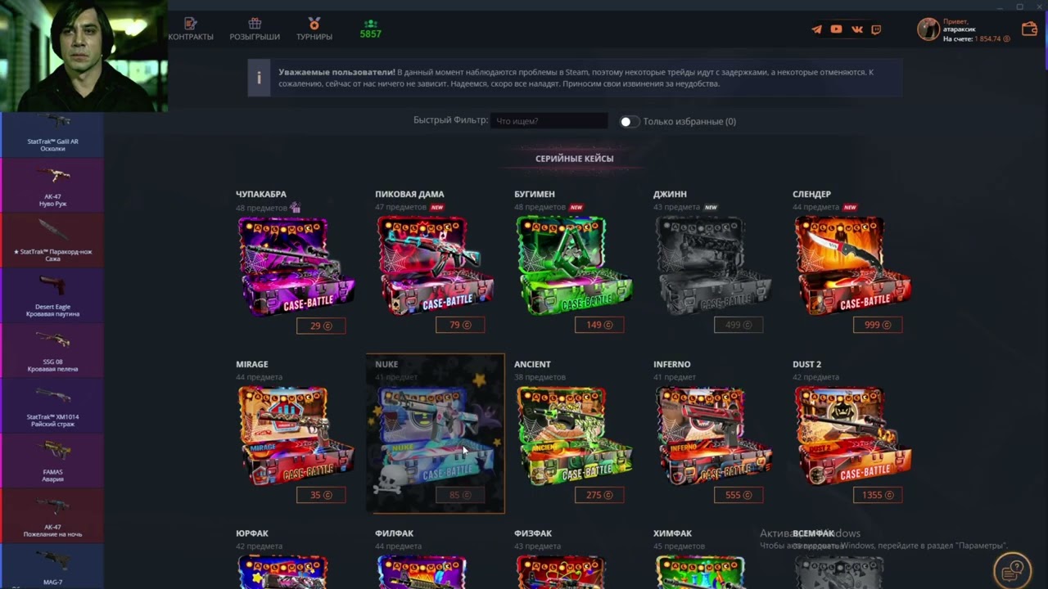Open the Слендер case image
Image resolution: width=1048 pixels, height=589 pixels.
[852, 266]
